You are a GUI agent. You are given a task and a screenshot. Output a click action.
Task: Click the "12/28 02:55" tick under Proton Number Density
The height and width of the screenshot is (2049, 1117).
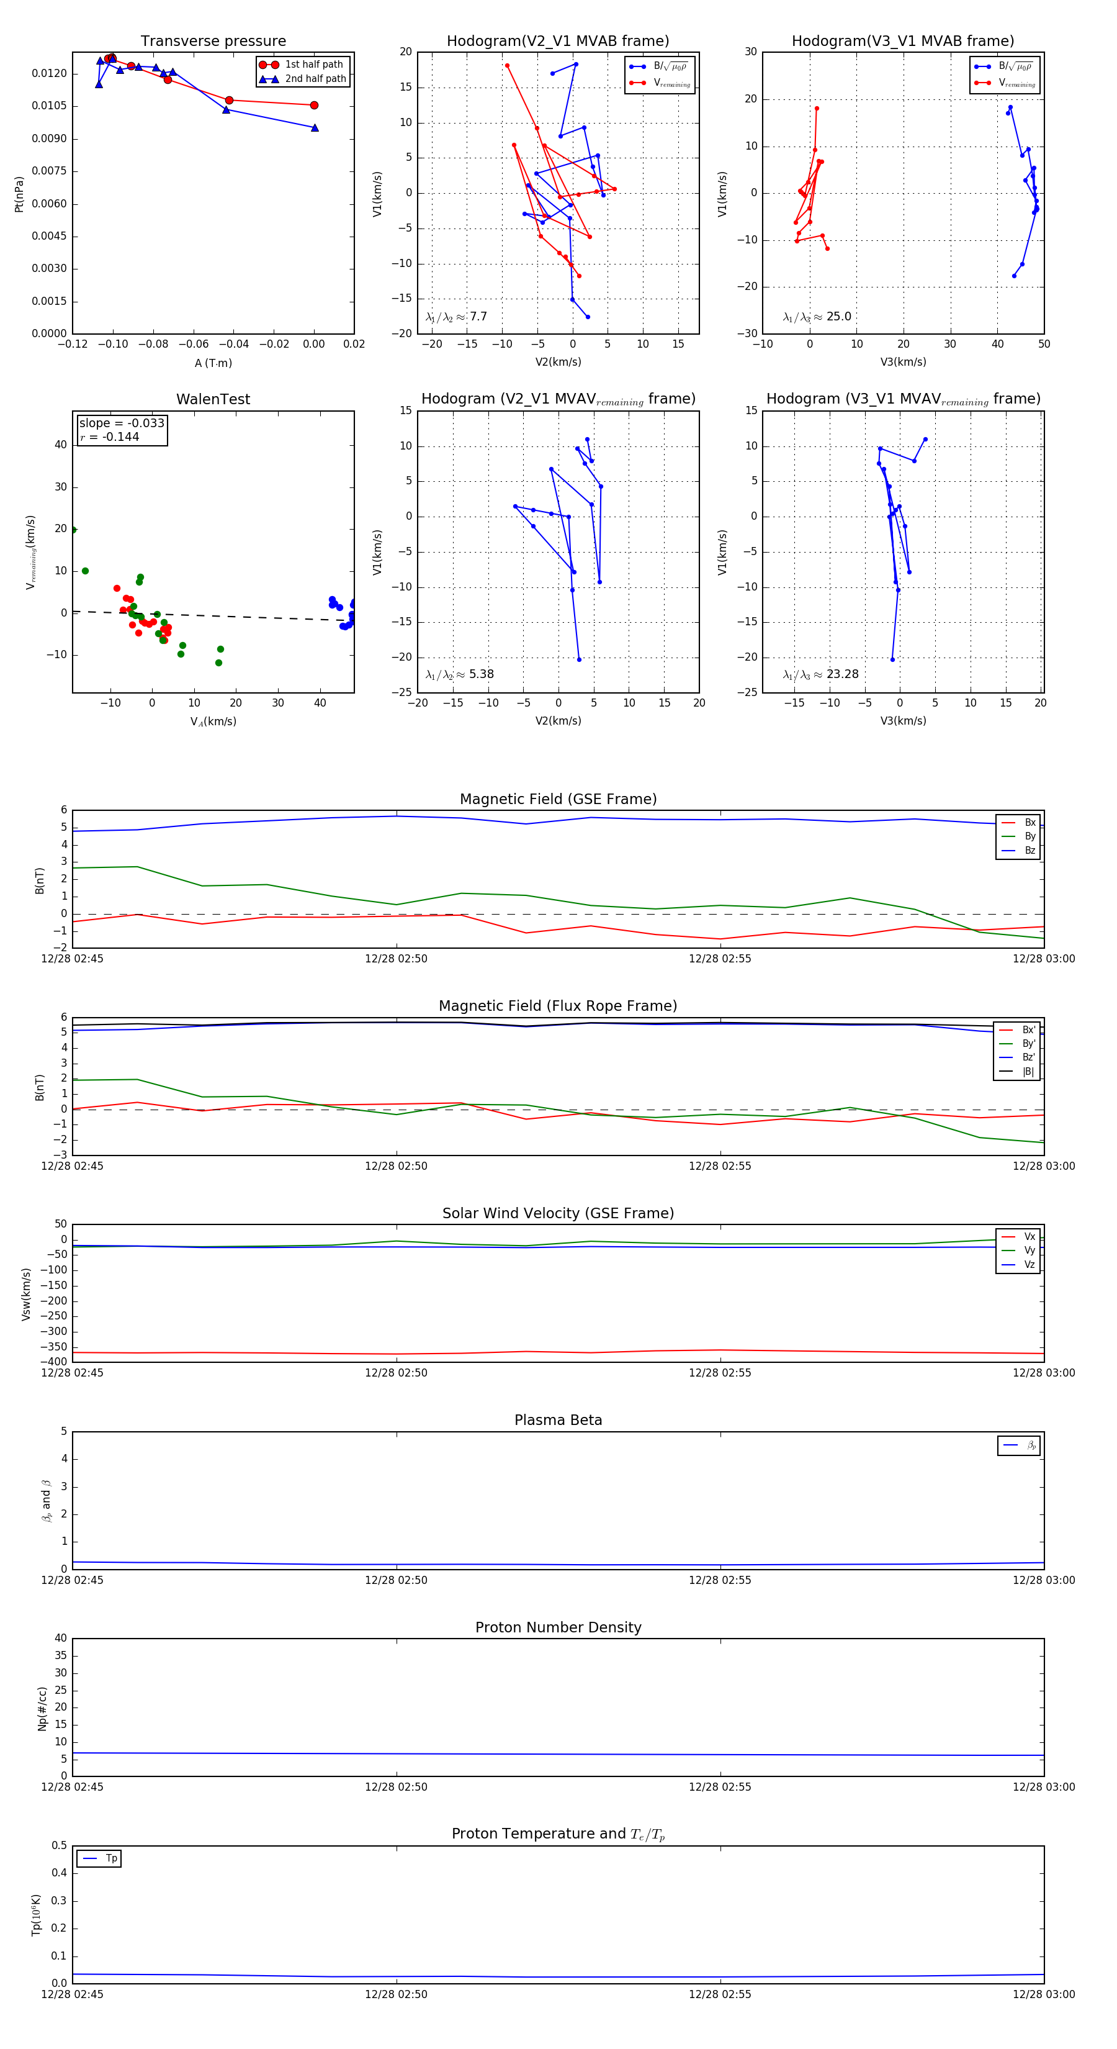point(719,1788)
